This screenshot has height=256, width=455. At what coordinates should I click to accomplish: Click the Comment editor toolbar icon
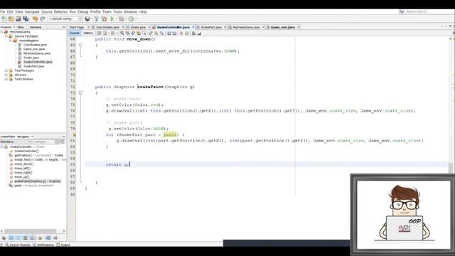[193, 33]
